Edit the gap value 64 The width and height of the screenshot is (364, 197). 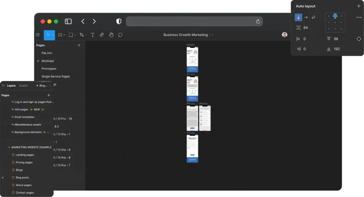click(x=305, y=28)
